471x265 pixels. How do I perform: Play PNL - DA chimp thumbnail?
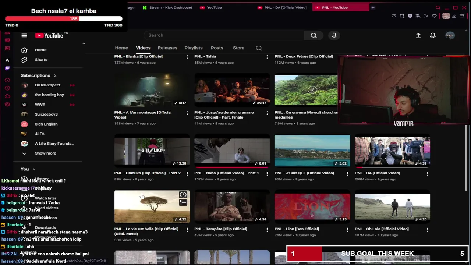392,152
